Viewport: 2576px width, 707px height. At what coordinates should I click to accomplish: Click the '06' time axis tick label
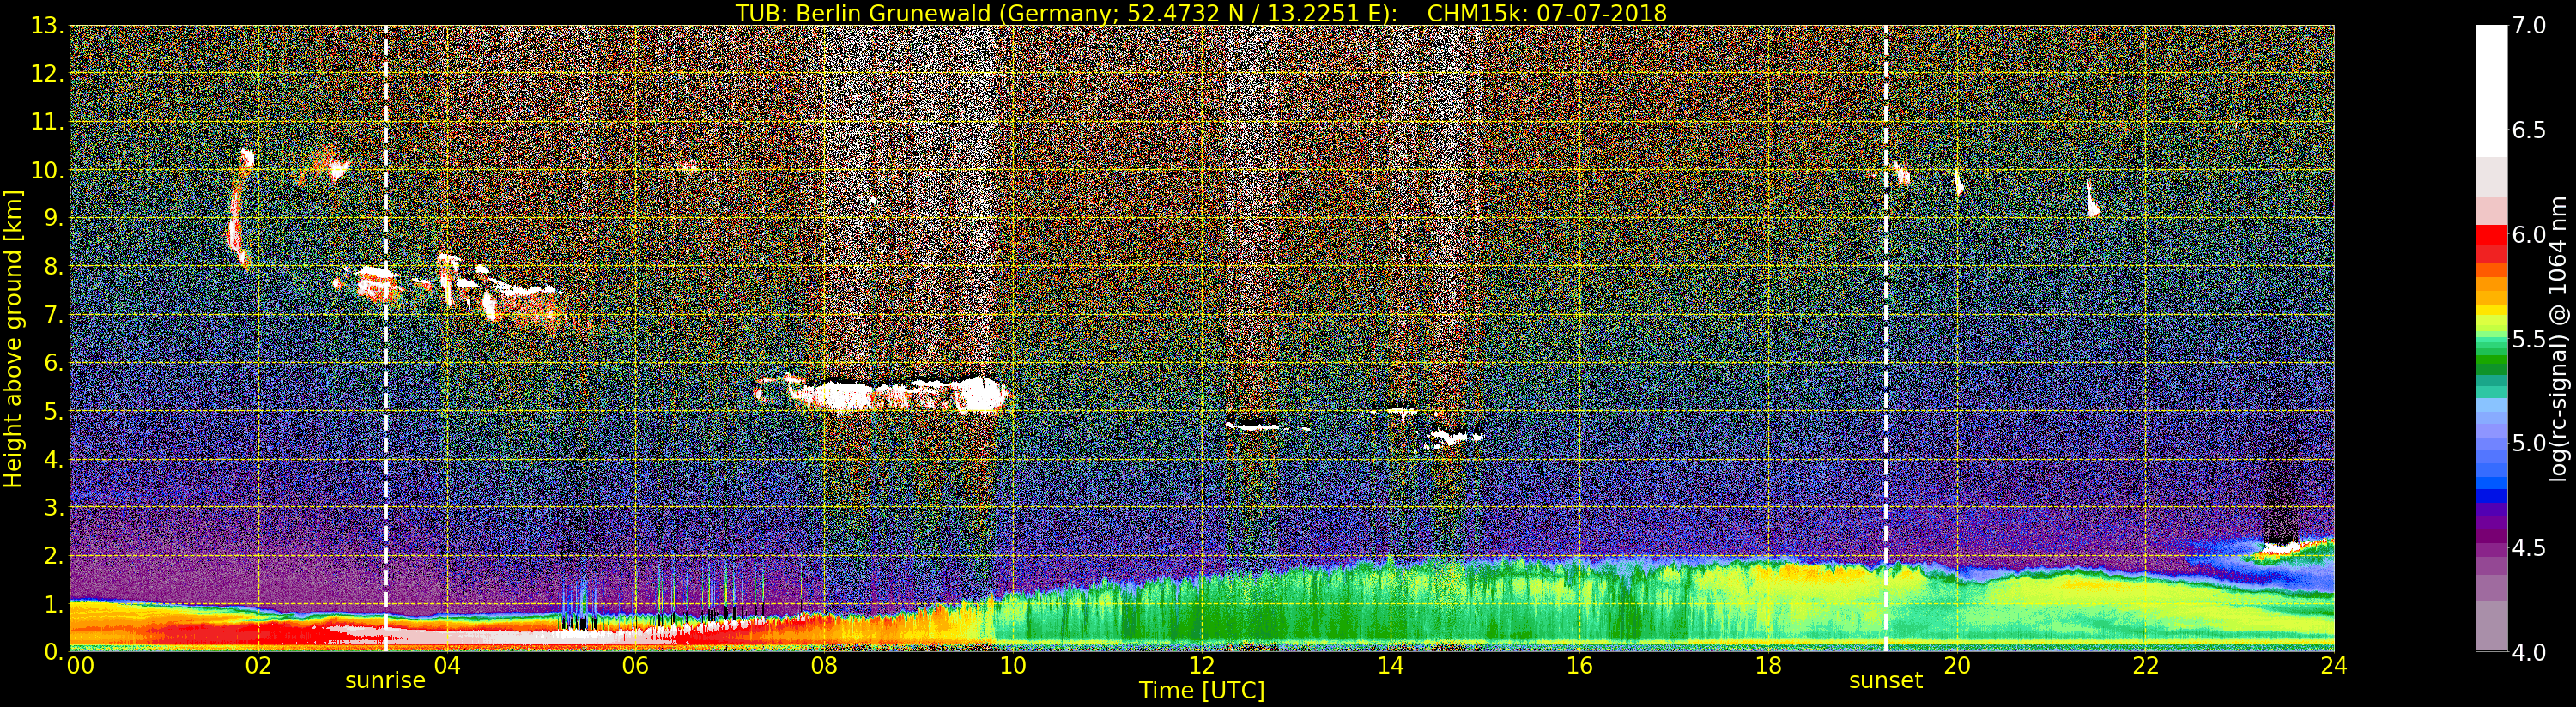pyautogui.click(x=635, y=665)
